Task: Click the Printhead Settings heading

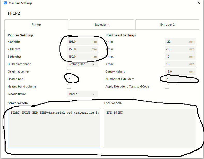Action: [x=120, y=35]
